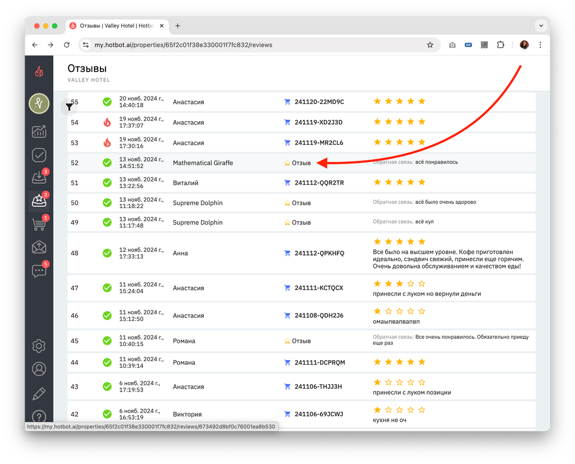Select the Отзывы Valley Hotel browser tab
The width and height of the screenshot is (575, 464).
click(x=117, y=26)
